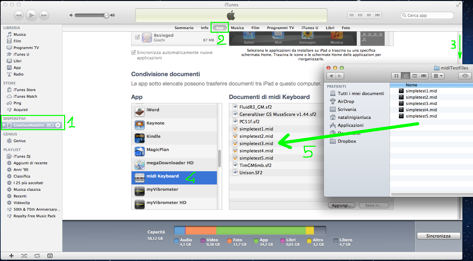Image resolution: width=473 pixels, height=261 pixels.
Task: Show the artwork viewer panel button
Action: (x=50, y=256)
